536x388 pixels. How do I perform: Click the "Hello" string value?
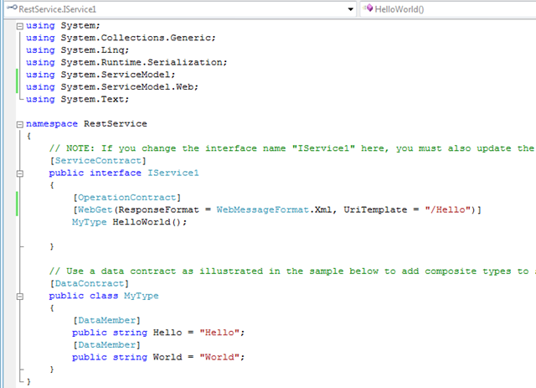pos(219,333)
